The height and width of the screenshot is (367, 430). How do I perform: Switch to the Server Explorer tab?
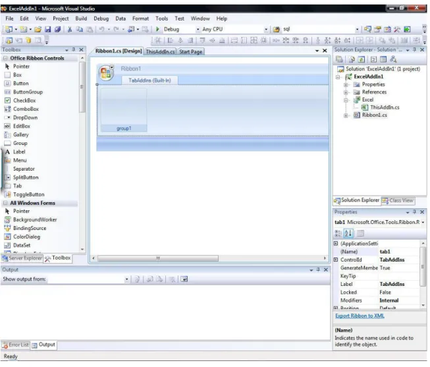(x=22, y=258)
